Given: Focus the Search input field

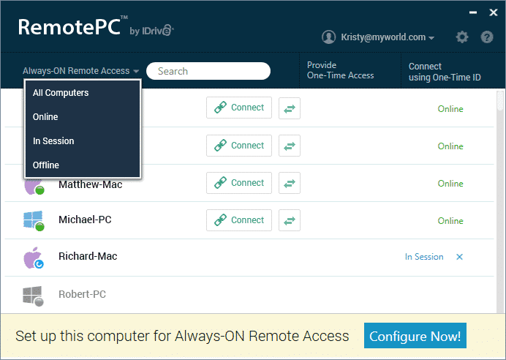Looking at the screenshot, I should pos(208,71).
